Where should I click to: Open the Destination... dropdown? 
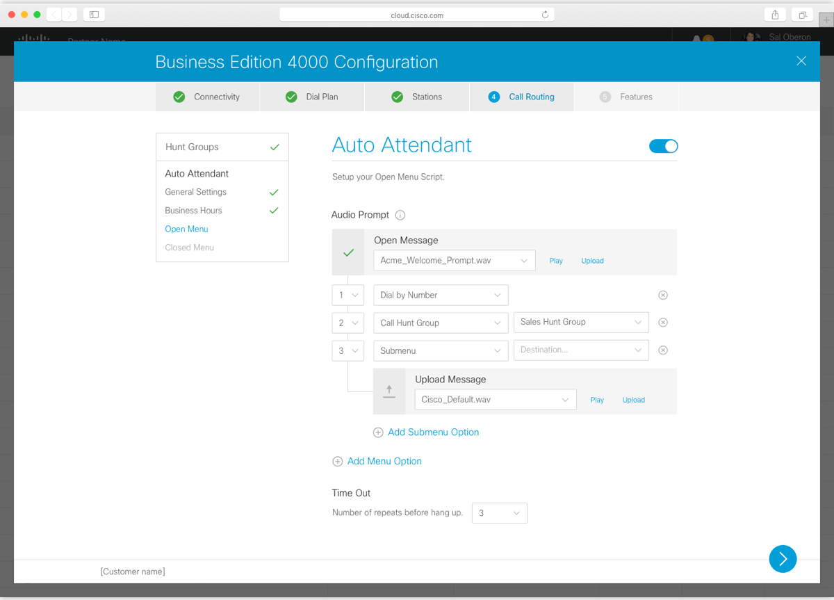pyautogui.click(x=581, y=350)
